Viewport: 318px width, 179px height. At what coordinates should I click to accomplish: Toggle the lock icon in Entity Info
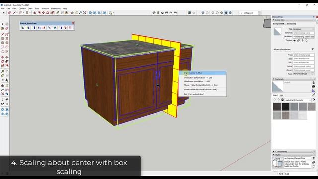point(298,40)
